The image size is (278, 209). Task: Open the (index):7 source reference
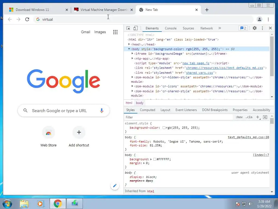[x=261, y=155]
